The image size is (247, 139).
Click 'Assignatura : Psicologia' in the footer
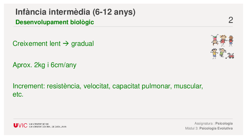(214, 123)
